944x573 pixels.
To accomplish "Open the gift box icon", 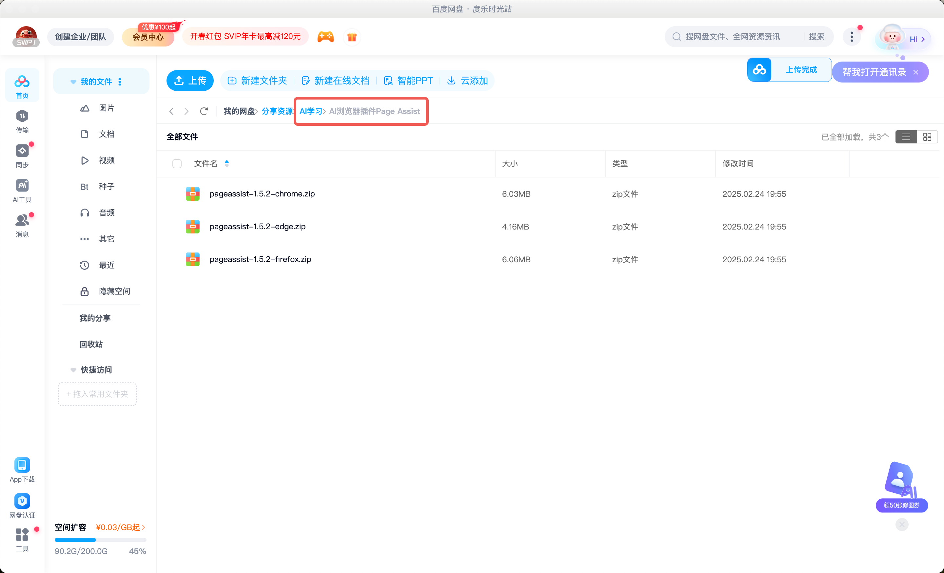I will point(352,37).
